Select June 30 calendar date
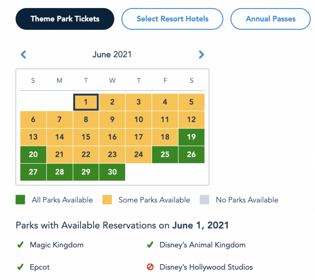Image resolution: width=315 pixels, height=280 pixels. tap(112, 172)
